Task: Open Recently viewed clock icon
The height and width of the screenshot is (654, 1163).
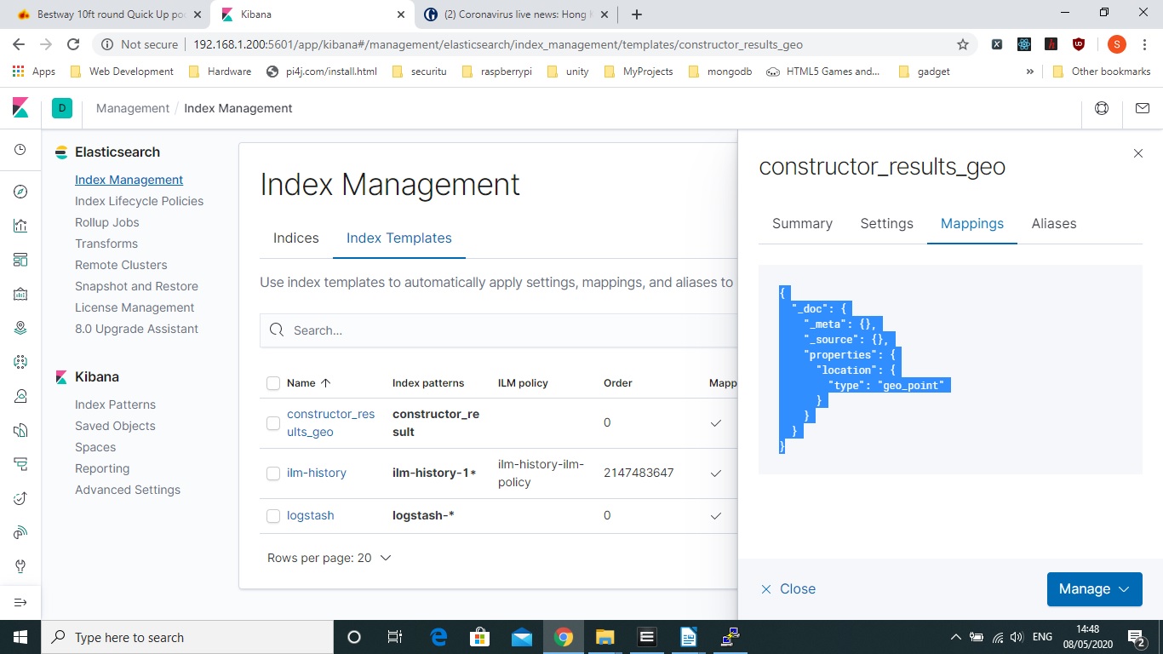Action: pos(20,150)
